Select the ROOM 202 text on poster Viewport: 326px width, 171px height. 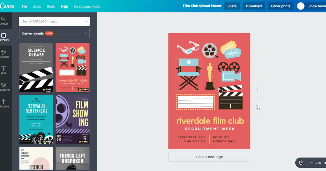221,137
